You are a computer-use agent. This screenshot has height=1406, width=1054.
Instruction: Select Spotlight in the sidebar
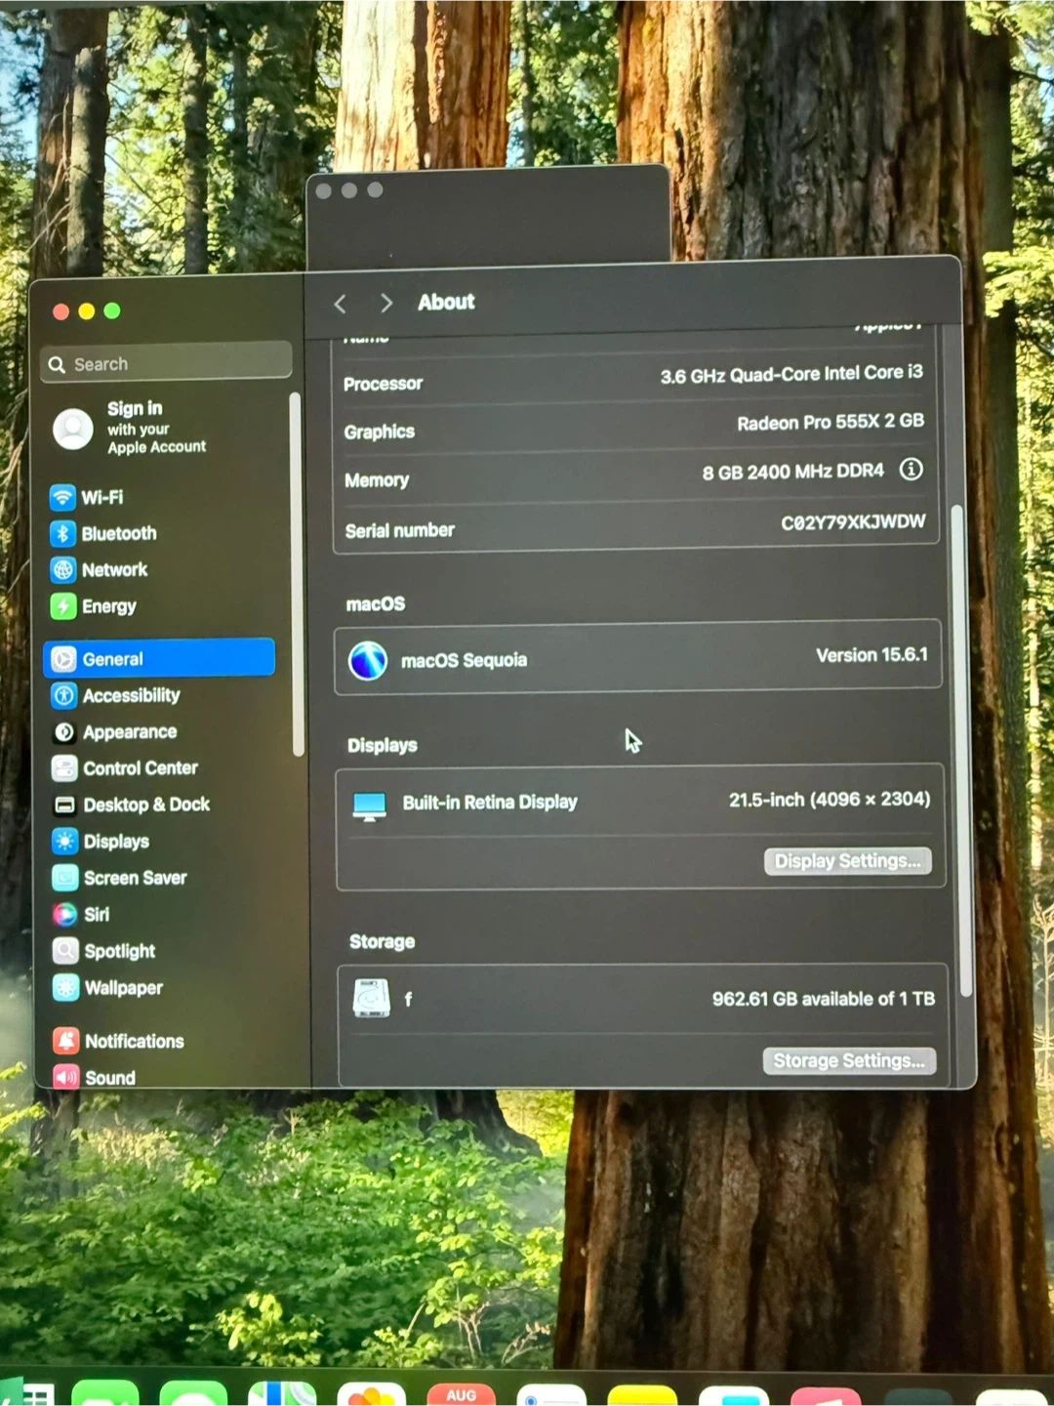[119, 951]
